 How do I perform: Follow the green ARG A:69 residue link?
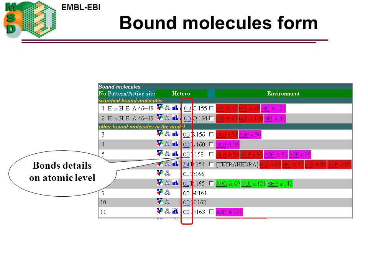tap(228, 184)
